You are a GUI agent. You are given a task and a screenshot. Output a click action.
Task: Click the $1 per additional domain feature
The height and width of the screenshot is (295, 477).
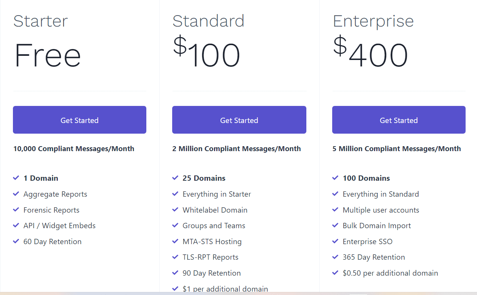point(226,289)
